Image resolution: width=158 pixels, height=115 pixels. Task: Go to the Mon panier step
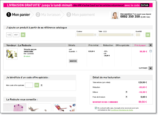point(18,15)
